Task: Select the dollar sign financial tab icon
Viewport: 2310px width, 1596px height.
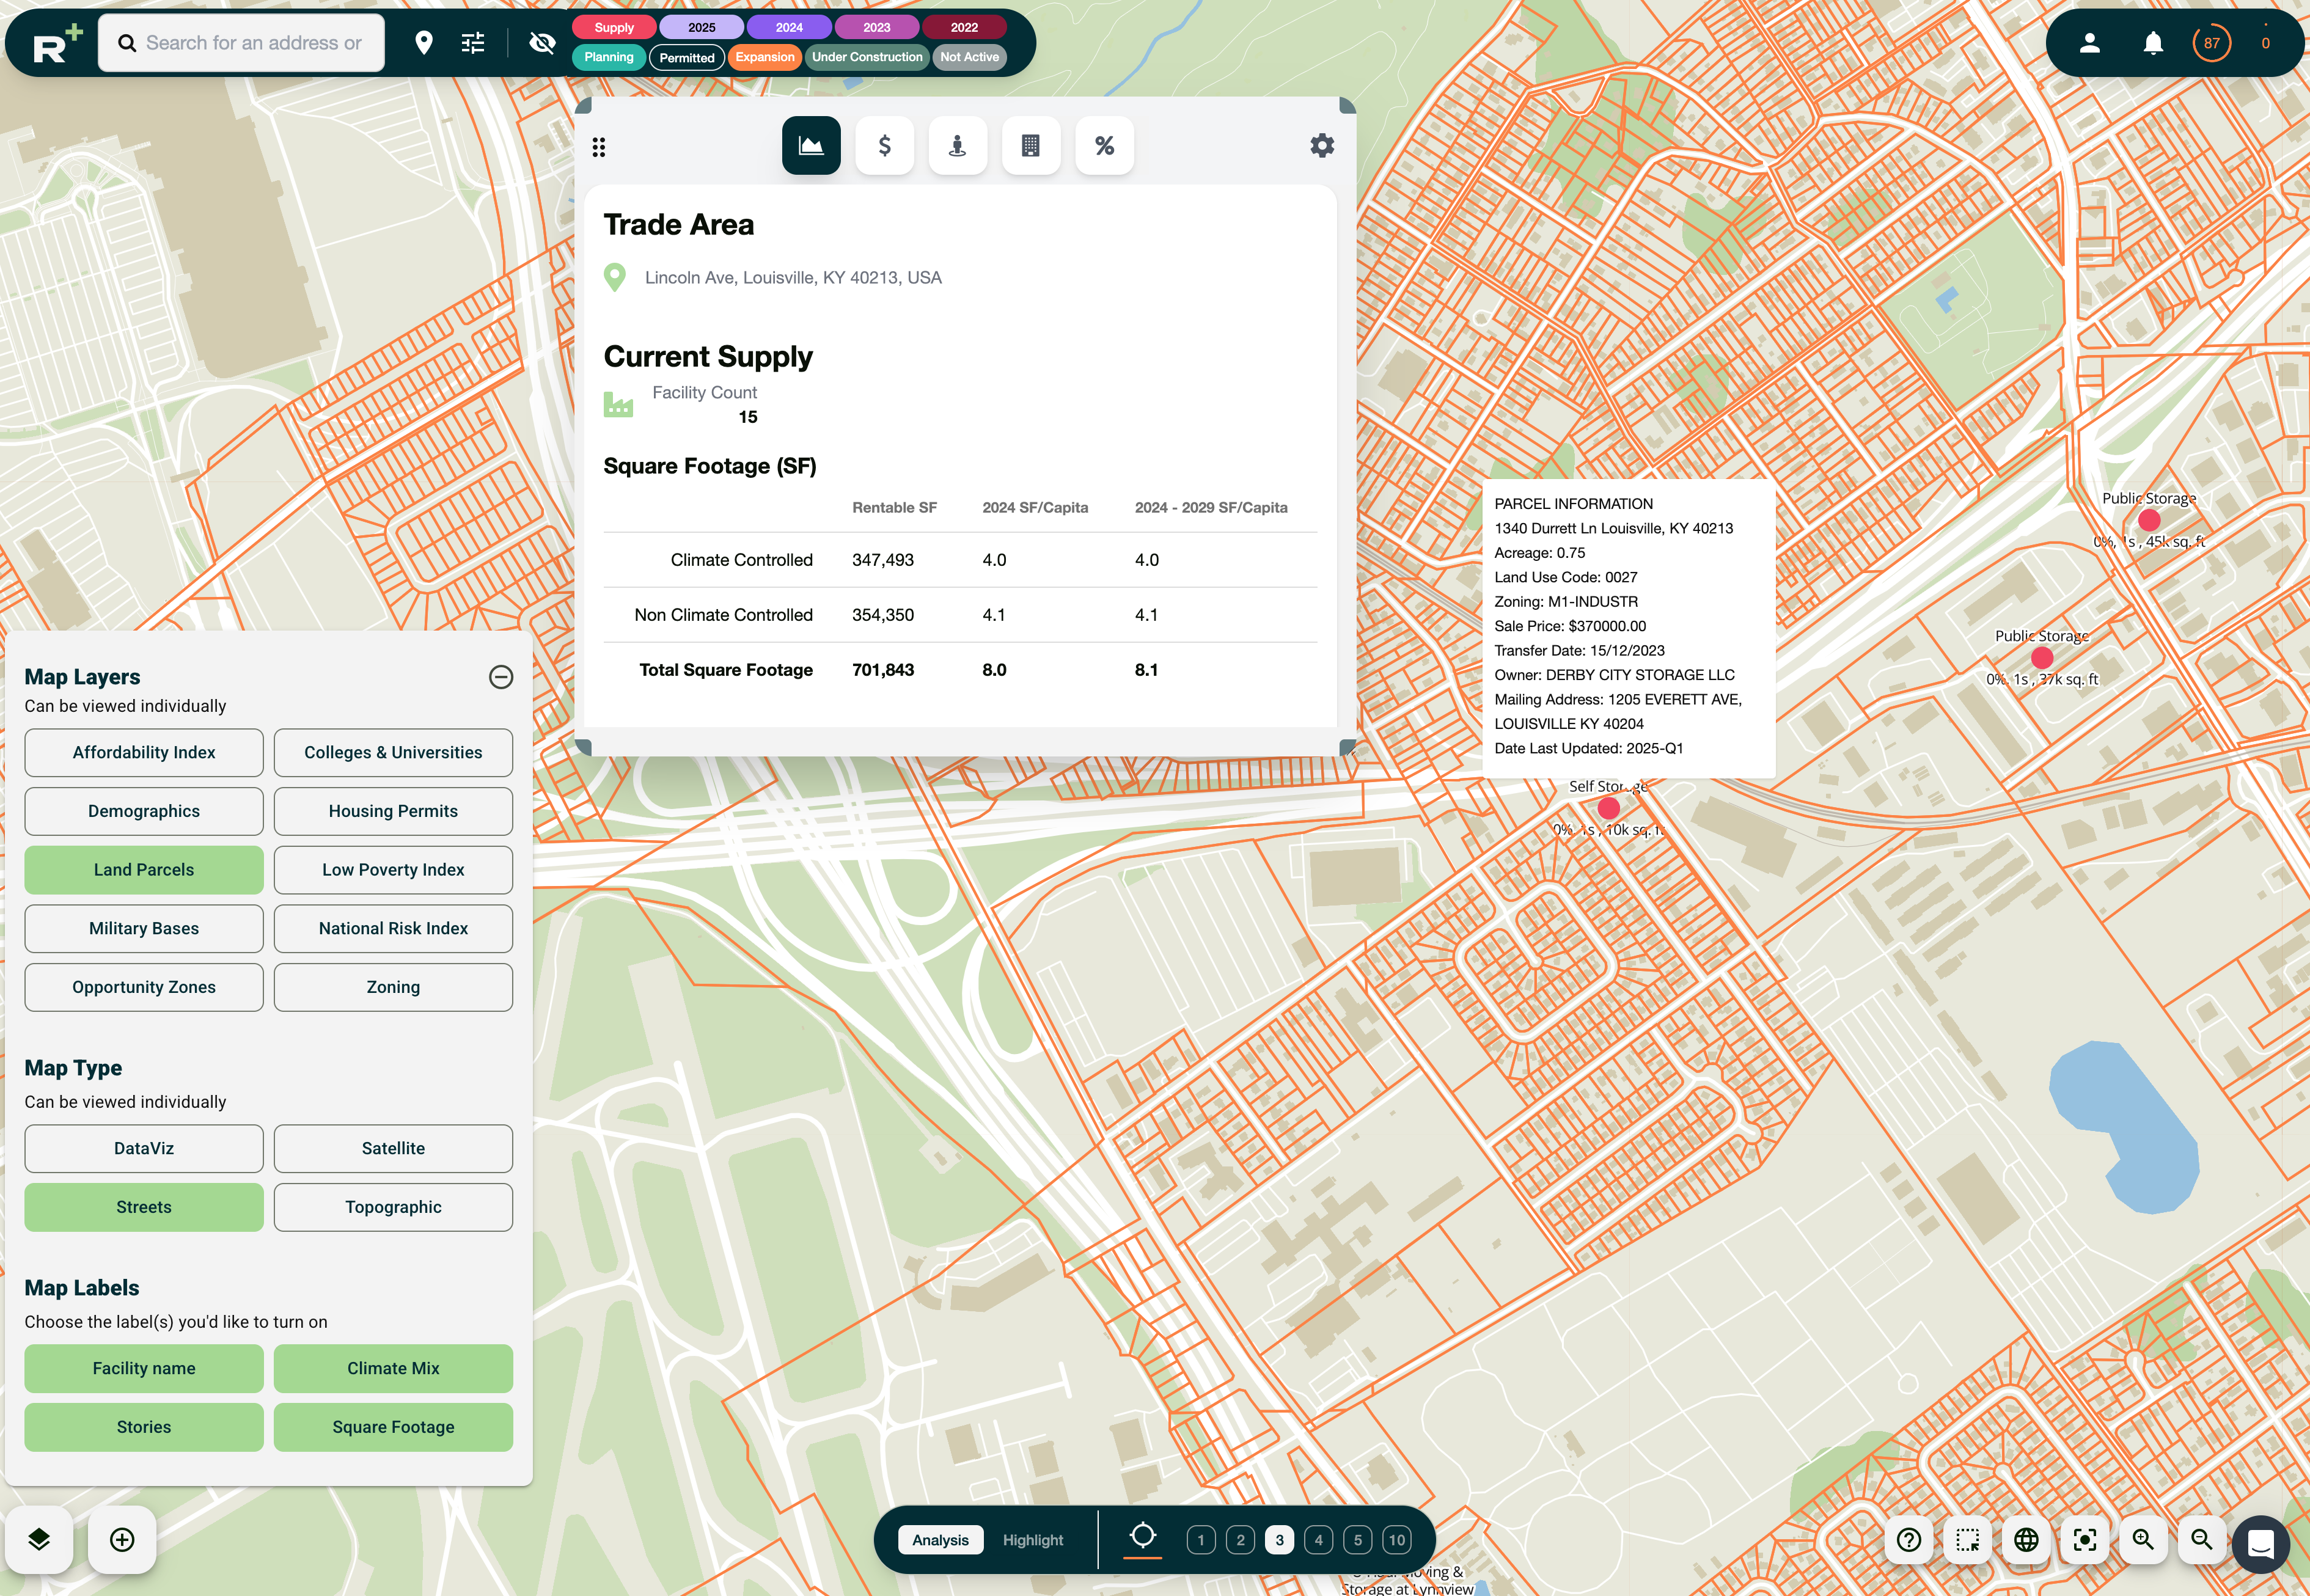Action: pyautogui.click(x=884, y=145)
